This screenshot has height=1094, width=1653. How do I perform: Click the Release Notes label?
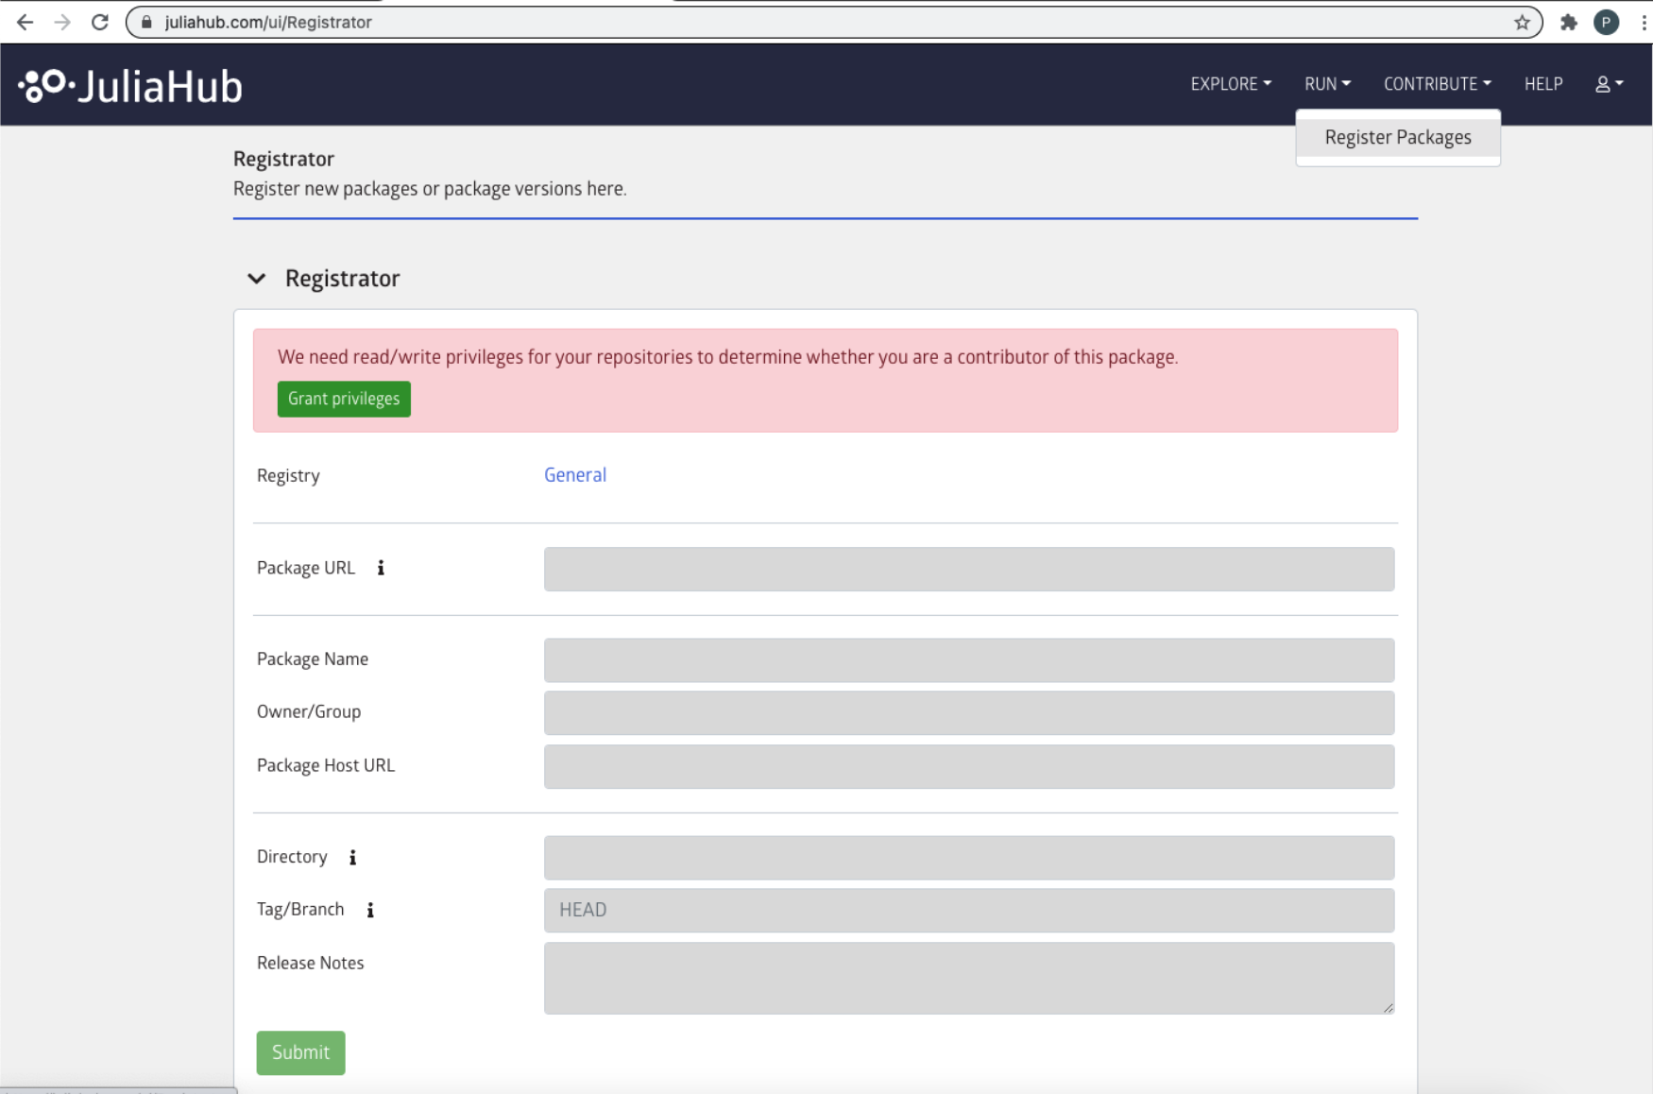click(310, 963)
